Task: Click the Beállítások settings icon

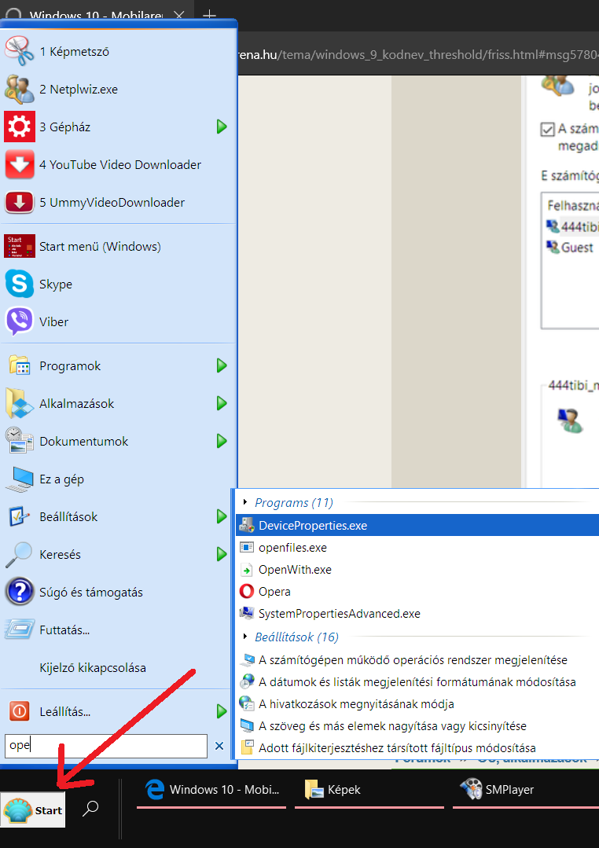Action: [x=20, y=516]
